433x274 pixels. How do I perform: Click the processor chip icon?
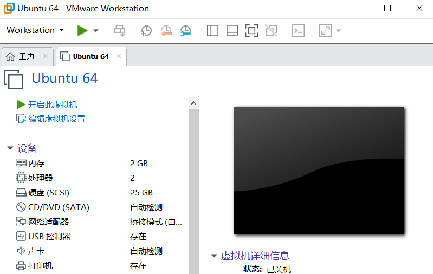(21, 178)
